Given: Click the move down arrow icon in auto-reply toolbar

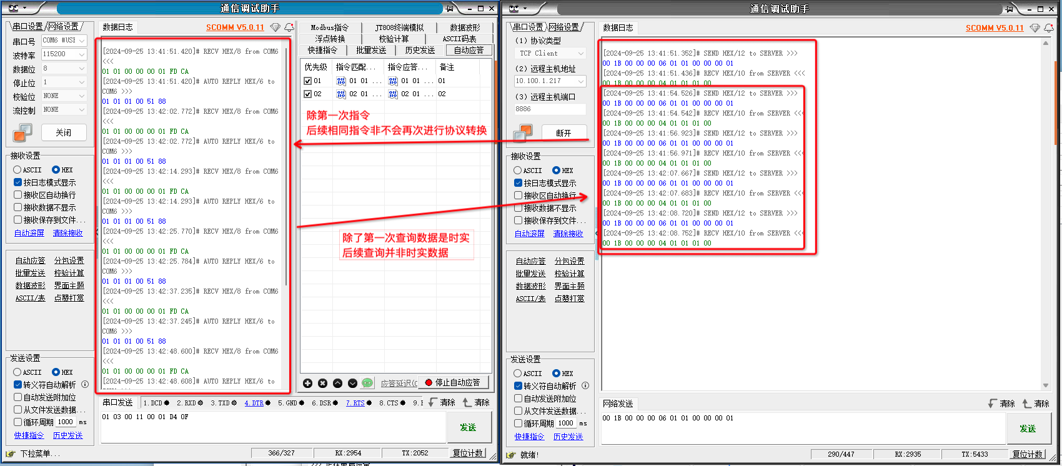Looking at the screenshot, I should 352,383.
